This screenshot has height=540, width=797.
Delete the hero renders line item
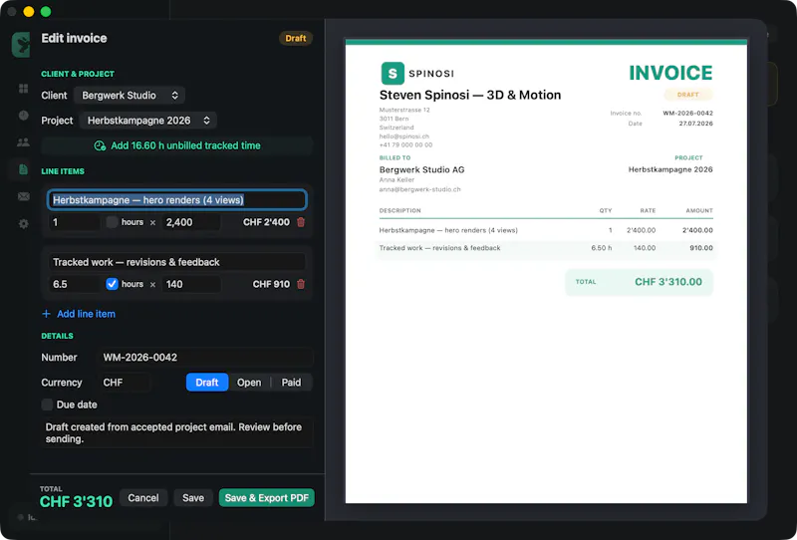[x=301, y=222]
